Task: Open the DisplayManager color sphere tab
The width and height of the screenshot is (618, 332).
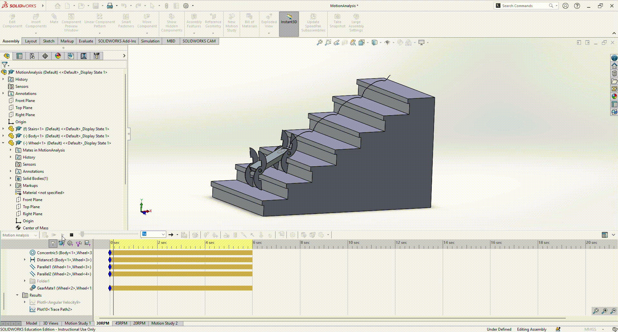Action: click(x=58, y=56)
